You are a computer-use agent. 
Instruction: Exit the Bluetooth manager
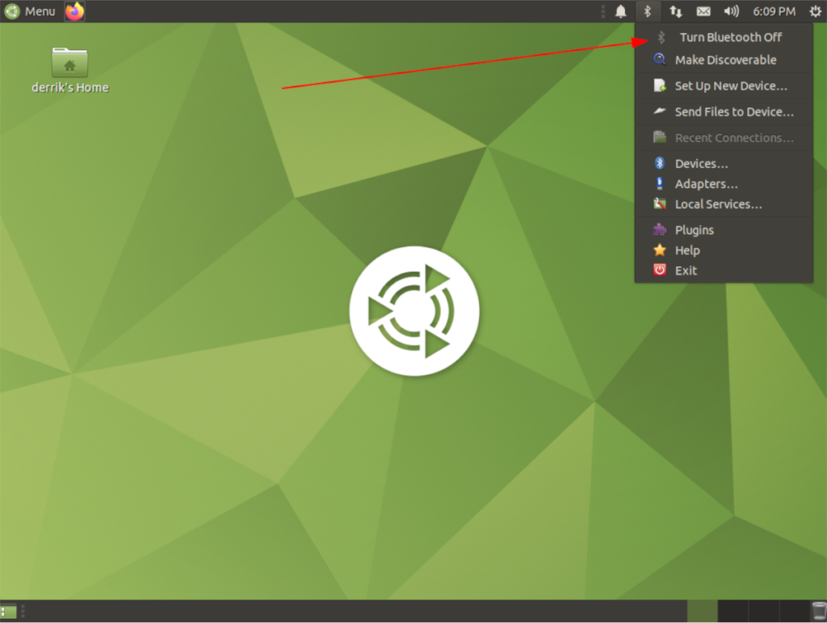pyautogui.click(x=685, y=270)
